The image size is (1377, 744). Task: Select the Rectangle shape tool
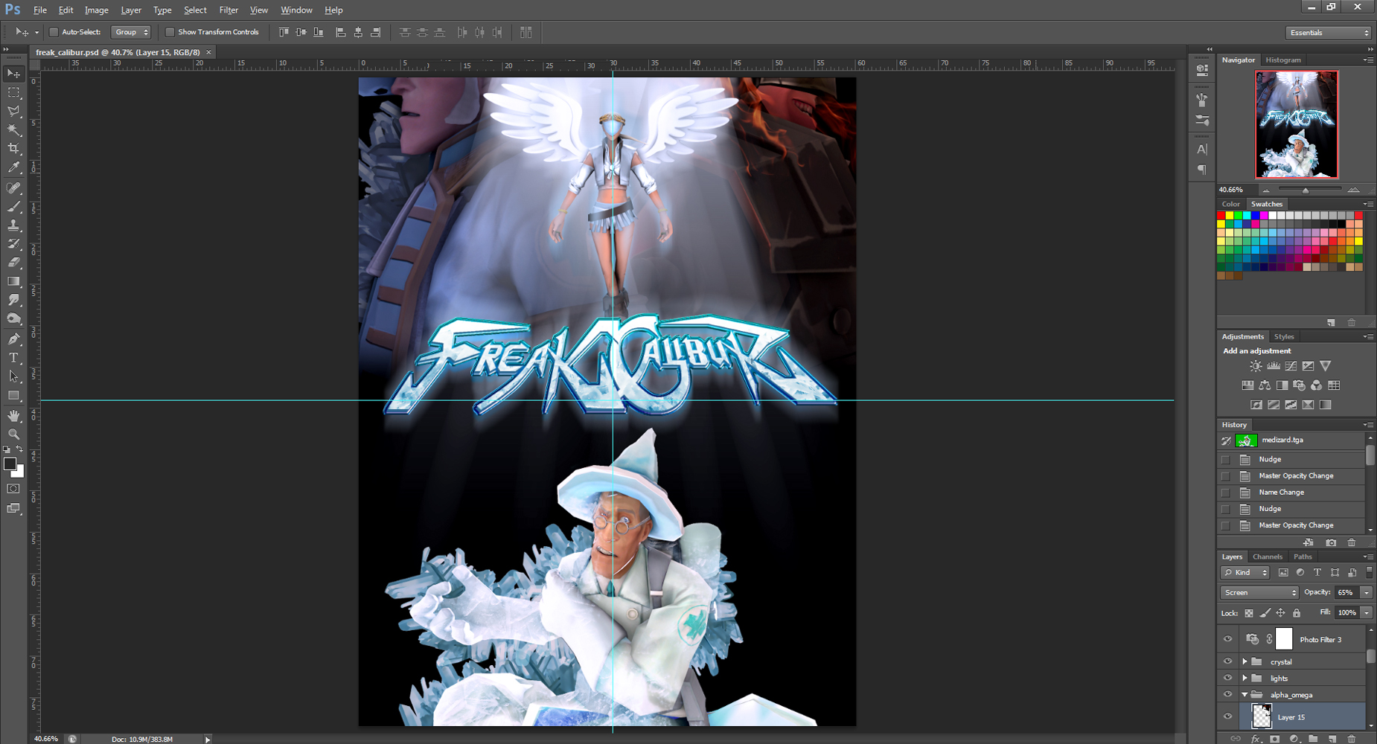point(14,396)
